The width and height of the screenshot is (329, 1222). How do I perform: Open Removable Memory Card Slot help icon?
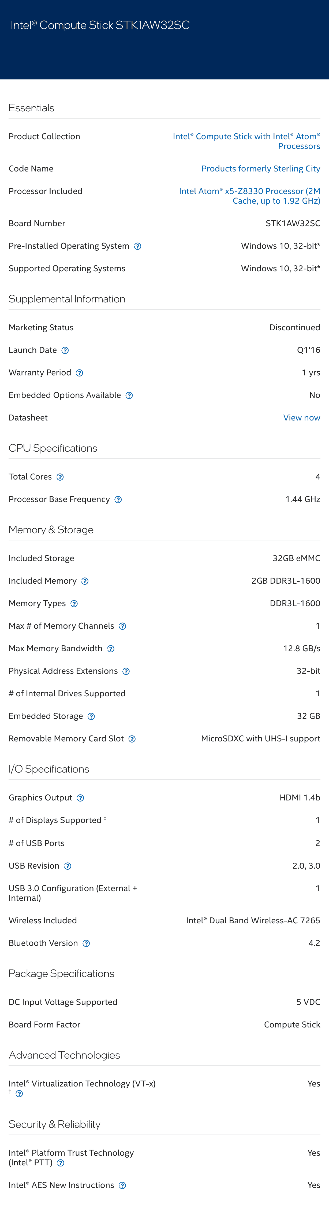[x=132, y=739]
